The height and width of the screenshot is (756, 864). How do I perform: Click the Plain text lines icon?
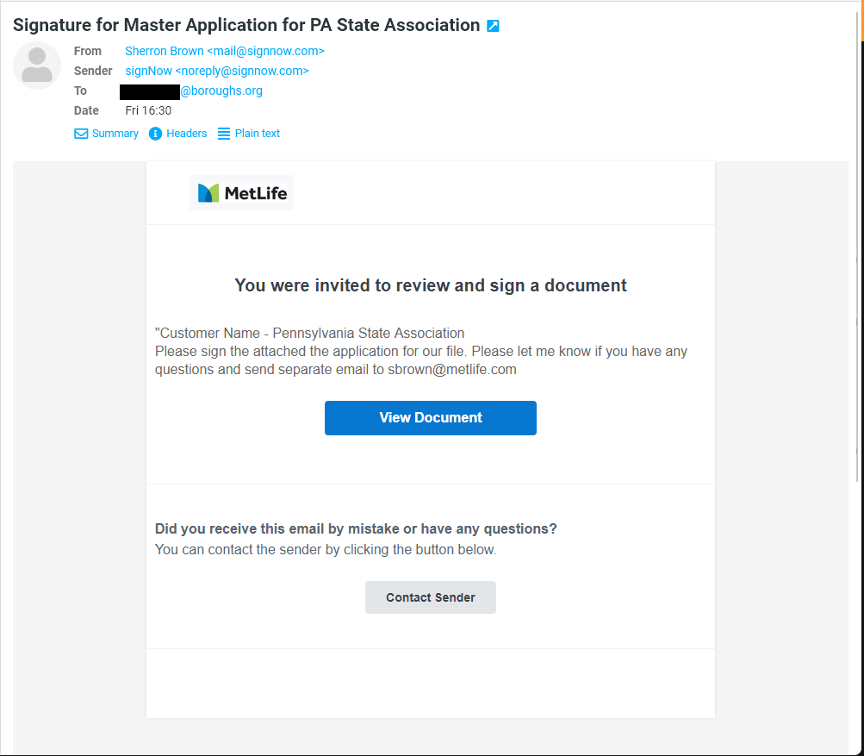(x=224, y=134)
